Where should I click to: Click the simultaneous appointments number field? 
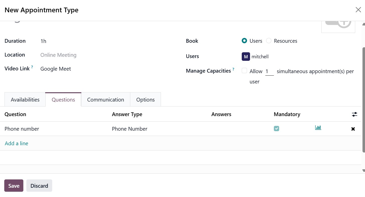click(269, 71)
